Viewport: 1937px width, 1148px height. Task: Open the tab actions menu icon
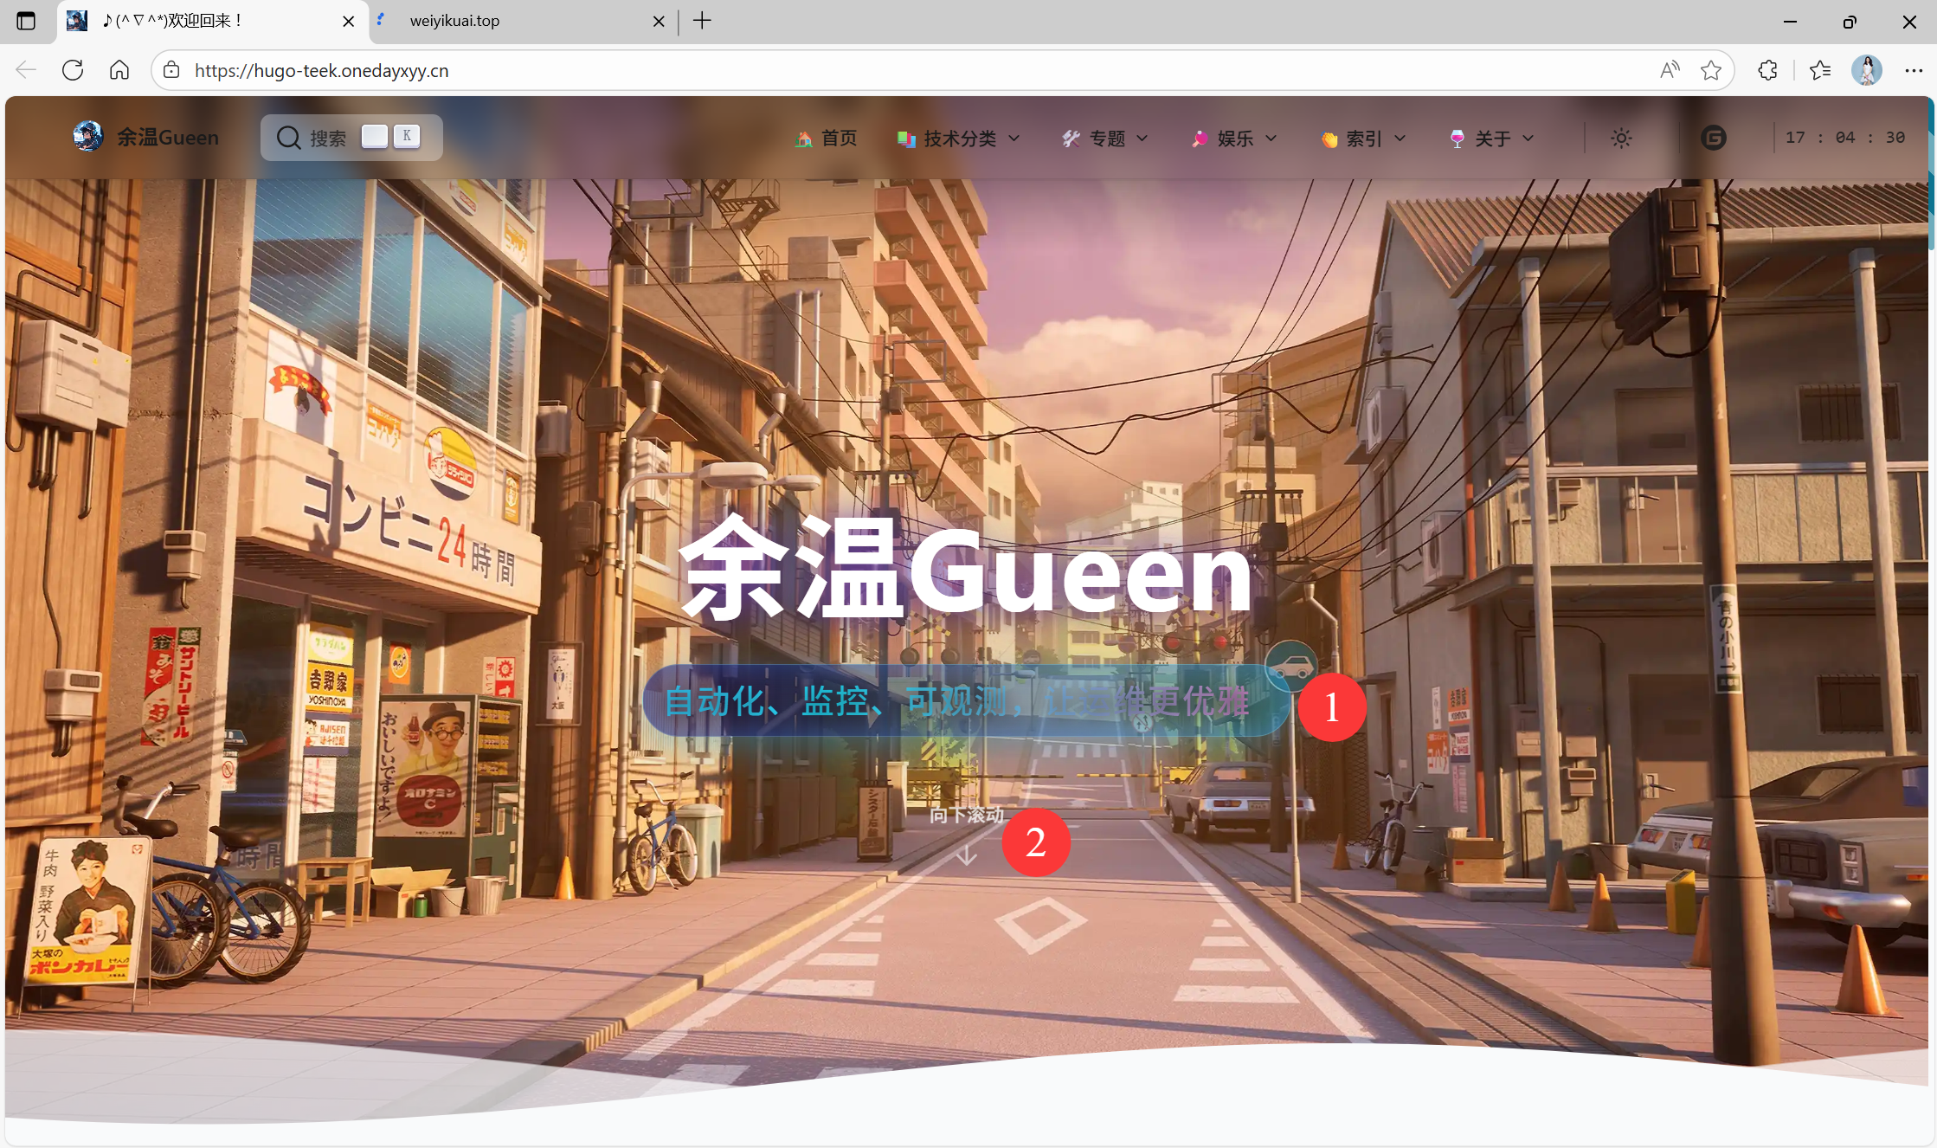pos(26,21)
